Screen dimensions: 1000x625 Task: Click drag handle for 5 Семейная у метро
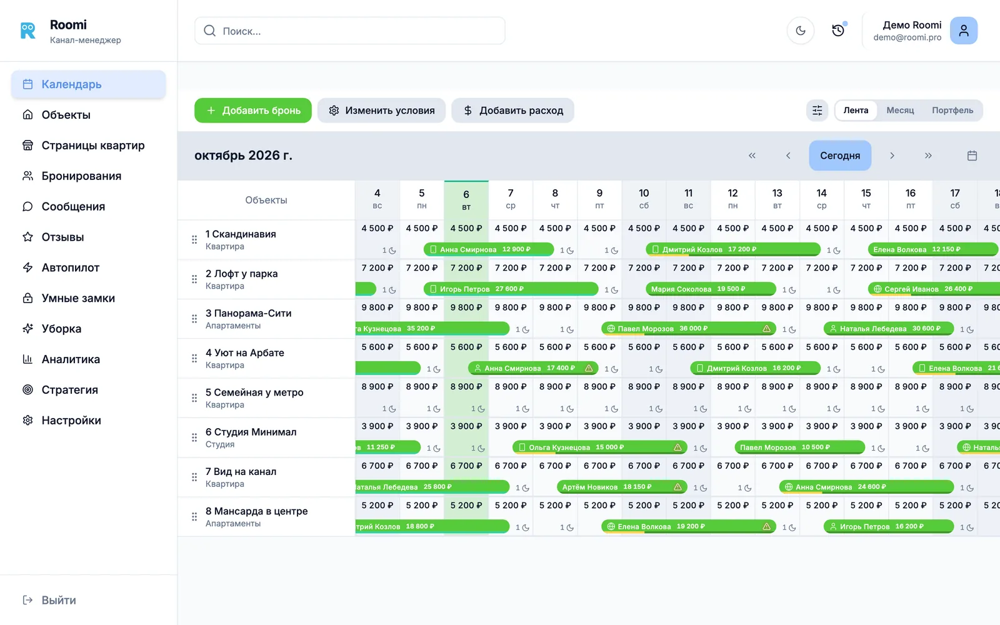(x=194, y=398)
